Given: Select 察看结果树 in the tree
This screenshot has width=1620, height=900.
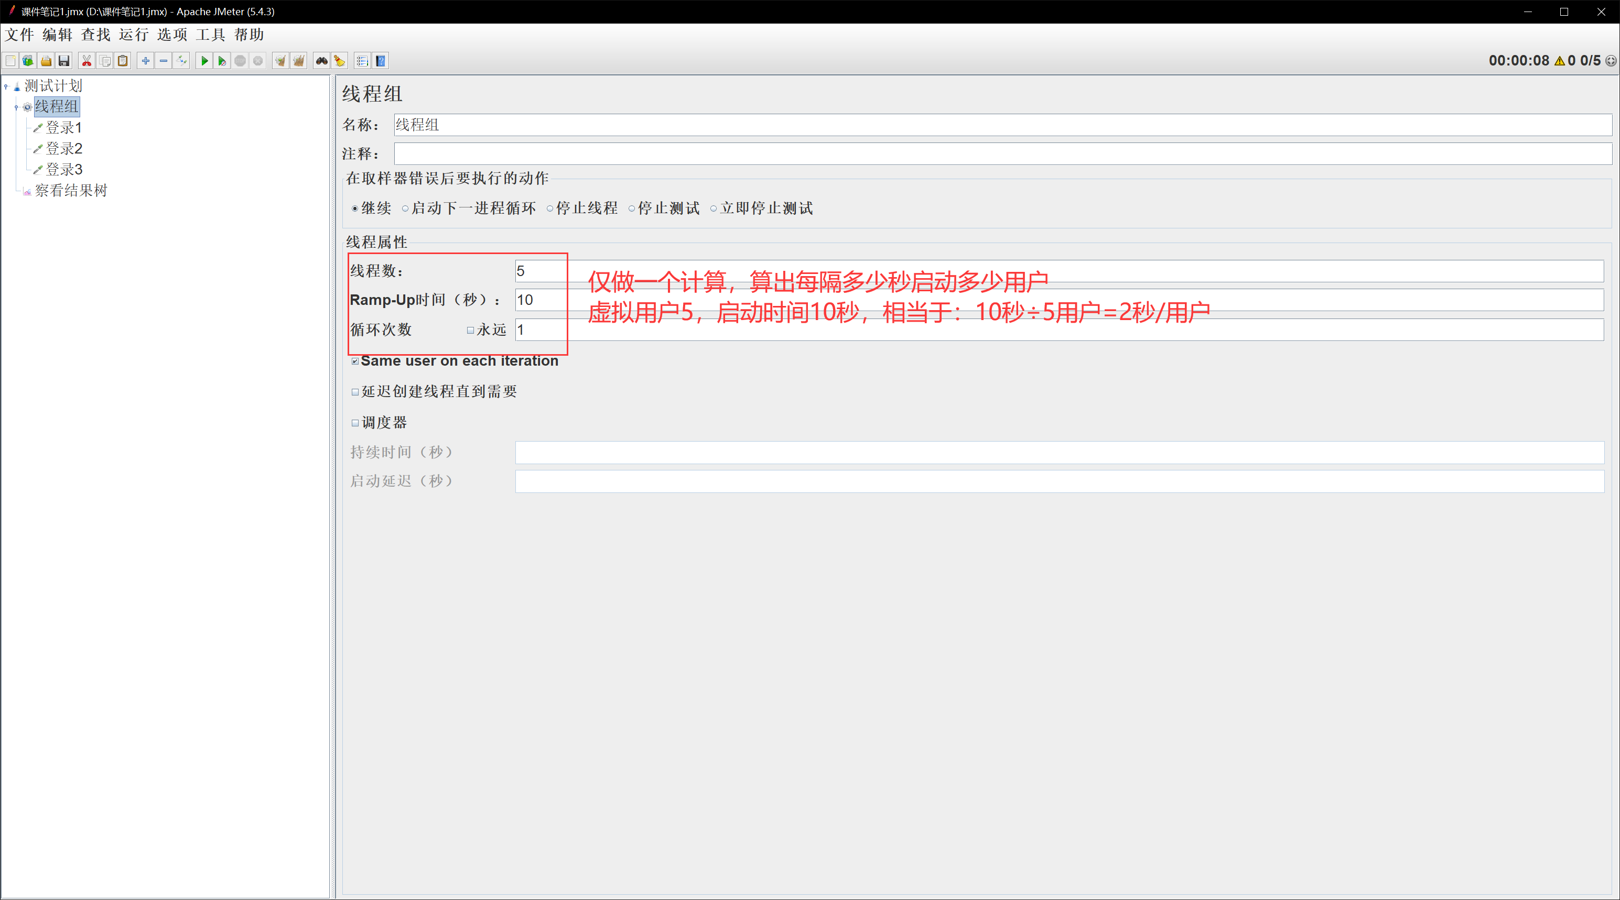Looking at the screenshot, I should (70, 191).
